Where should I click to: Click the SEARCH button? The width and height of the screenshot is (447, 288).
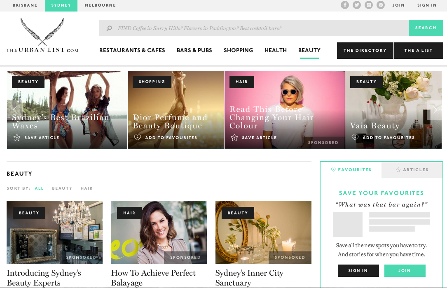tap(426, 28)
